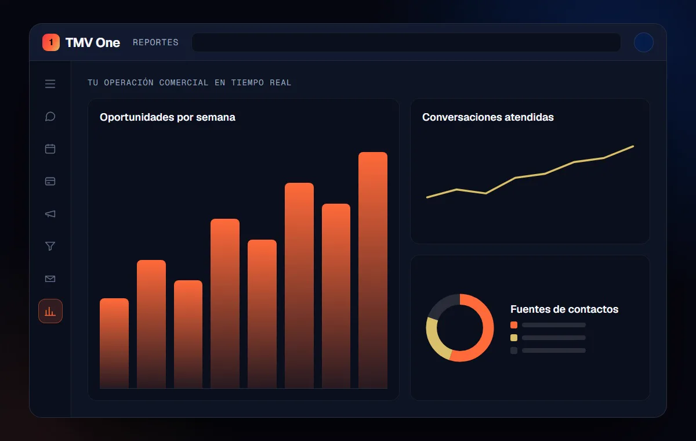
Task: Click the round user avatar in header
Action: pyautogui.click(x=644, y=42)
